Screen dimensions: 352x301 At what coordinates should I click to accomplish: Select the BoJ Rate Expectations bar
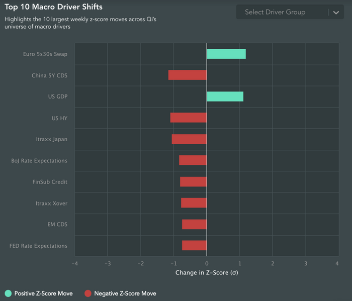[193, 160]
